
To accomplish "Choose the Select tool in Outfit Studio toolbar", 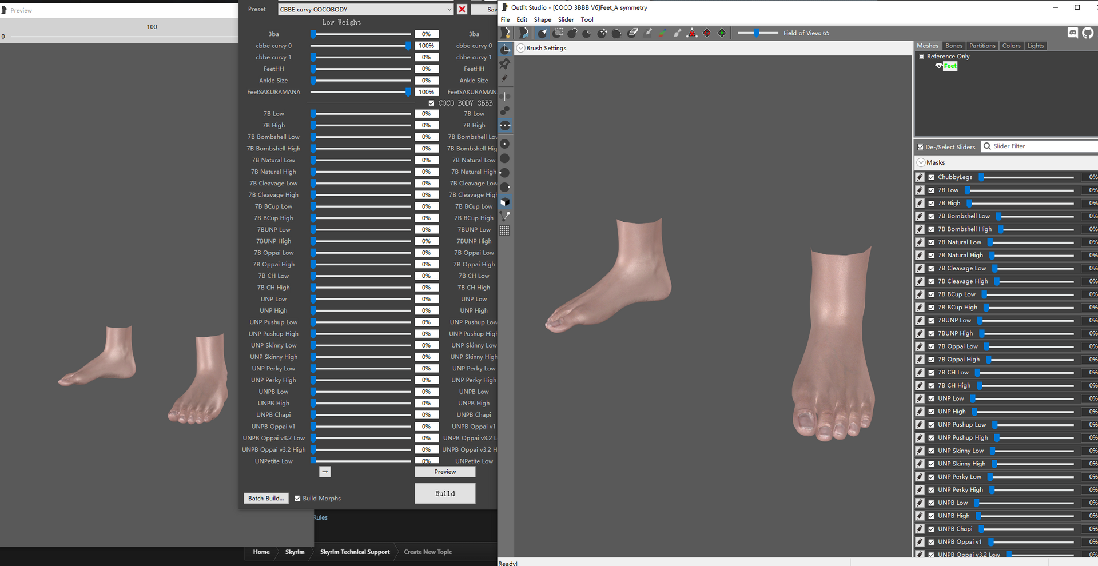I will tap(542, 33).
